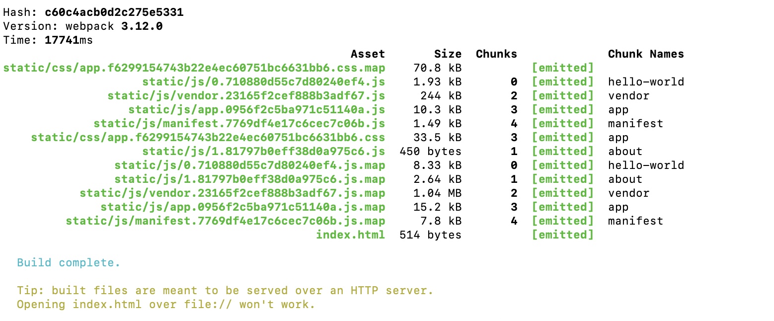This screenshot has height=321, width=774.
Task: Click the Asset column header
Action: point(368,54)
